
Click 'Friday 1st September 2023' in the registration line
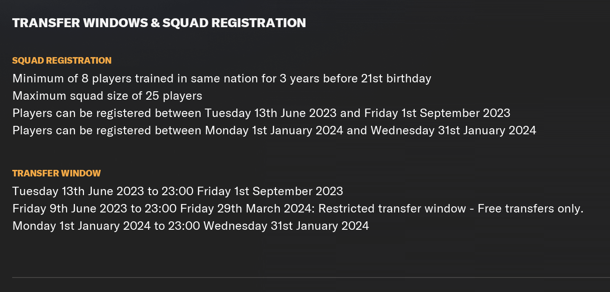coord(437,113)
